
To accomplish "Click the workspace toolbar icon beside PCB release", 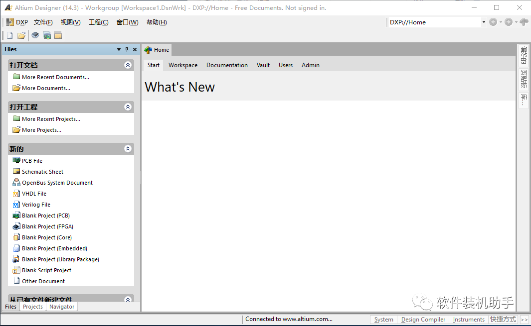I will tap(58, 35).
